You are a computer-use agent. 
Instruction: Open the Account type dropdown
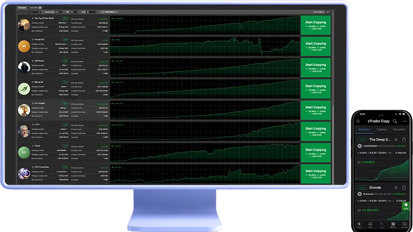point(58,11)
